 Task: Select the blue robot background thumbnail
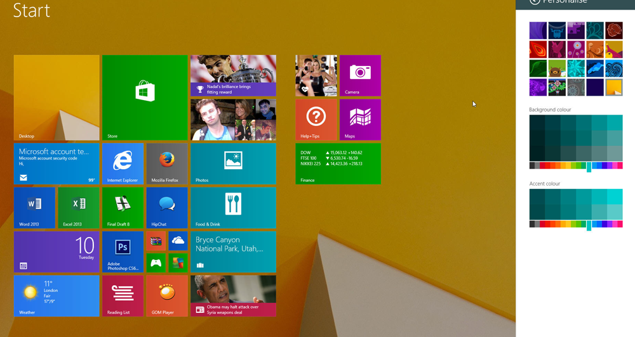557,30
